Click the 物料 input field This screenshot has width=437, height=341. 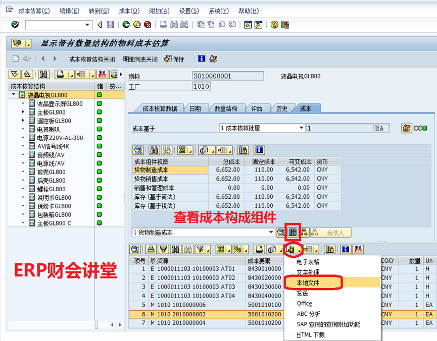pyautogui.click(x=228, y=76)
